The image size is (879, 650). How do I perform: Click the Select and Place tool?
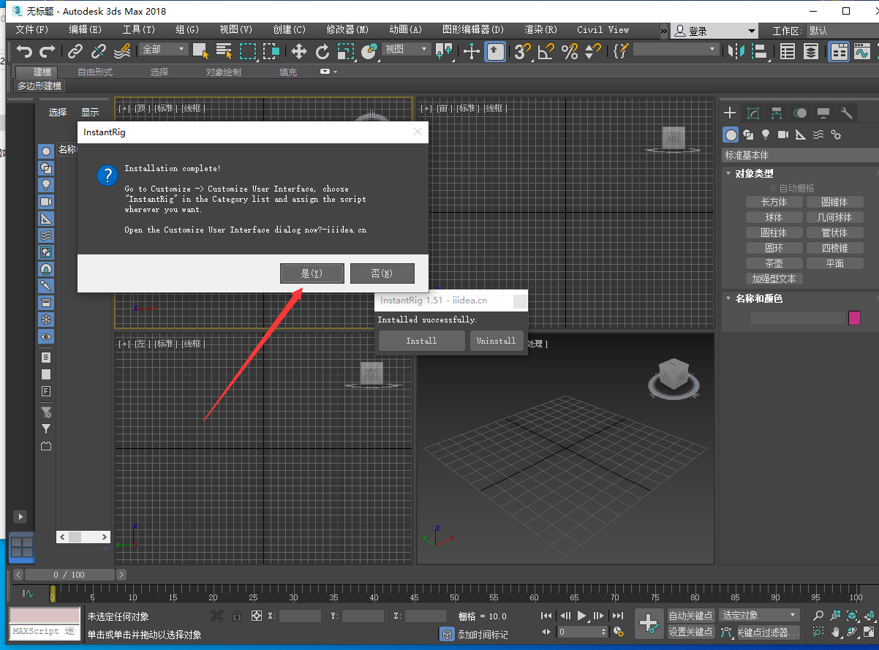coord(369,51)
